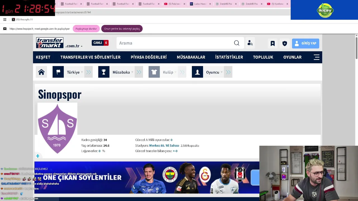
Task: Click the shield plus icon
Action: [285, 43]
